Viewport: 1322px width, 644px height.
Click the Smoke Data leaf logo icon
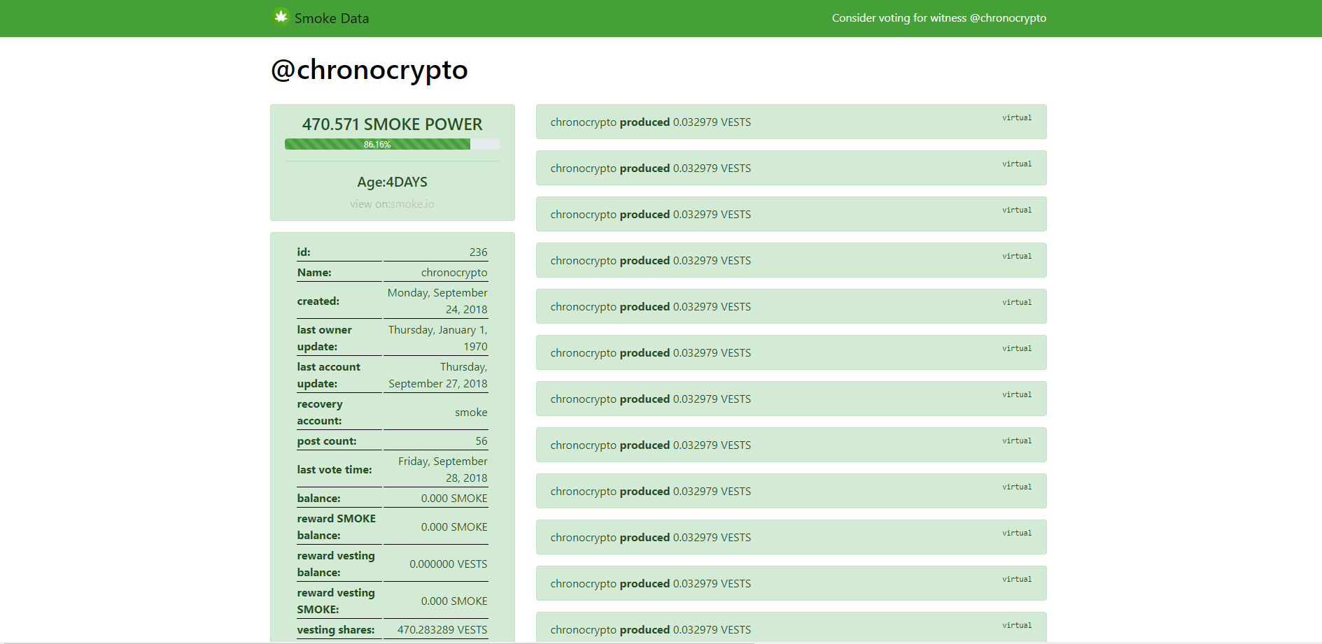tap(281, 17)
